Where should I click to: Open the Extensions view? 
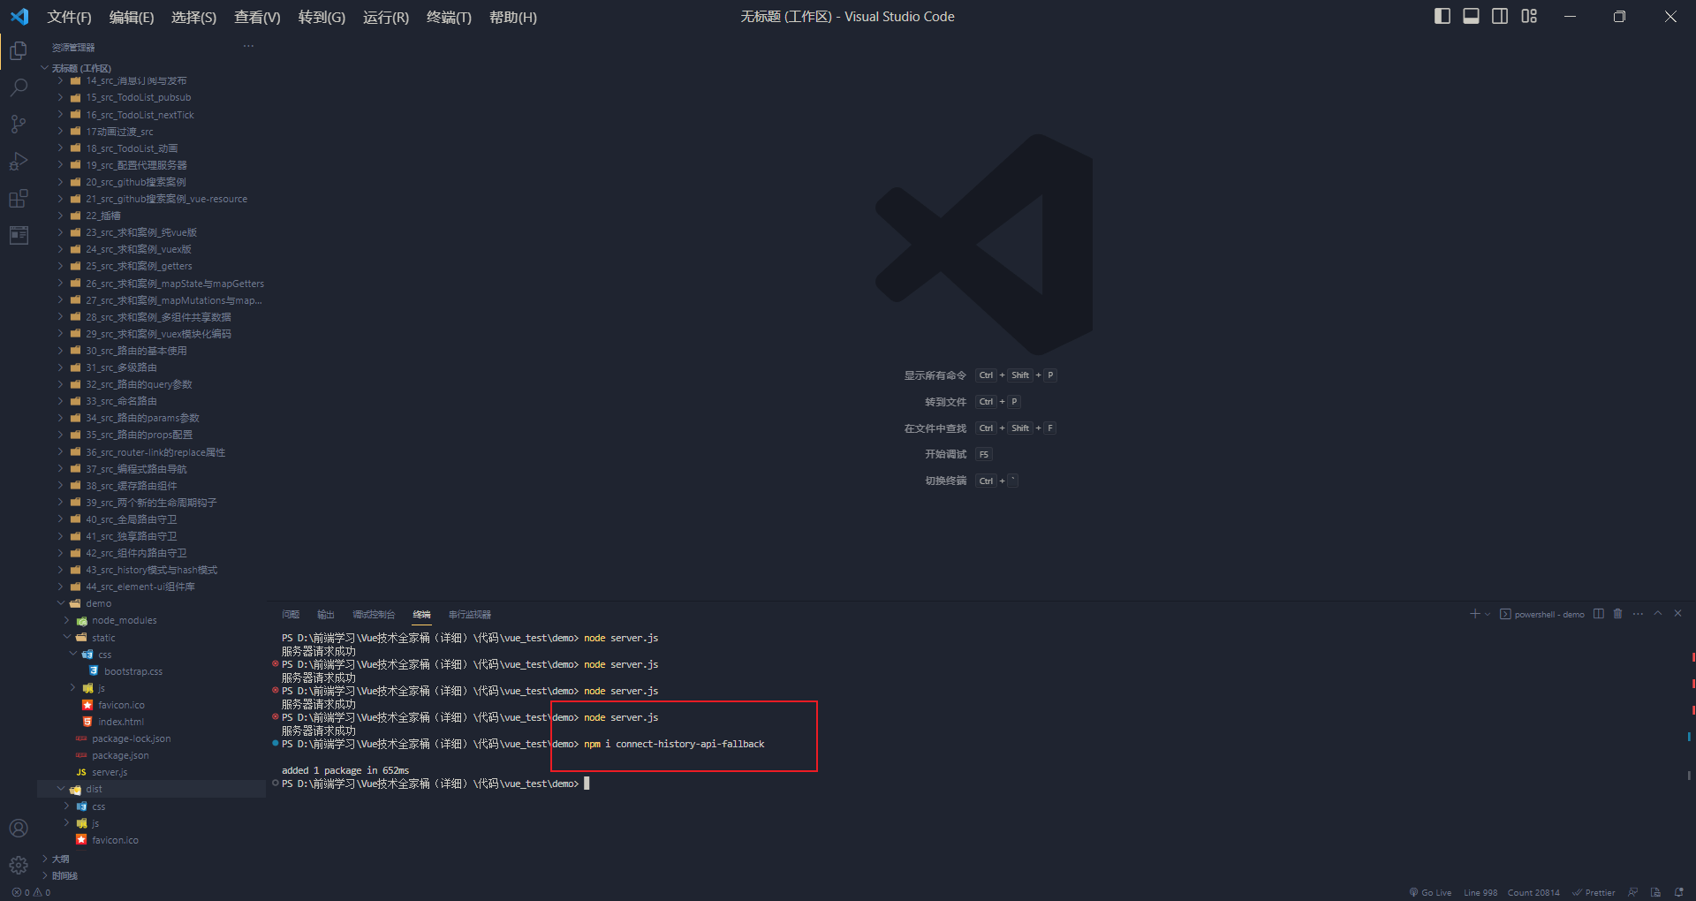tap(19, 199)
